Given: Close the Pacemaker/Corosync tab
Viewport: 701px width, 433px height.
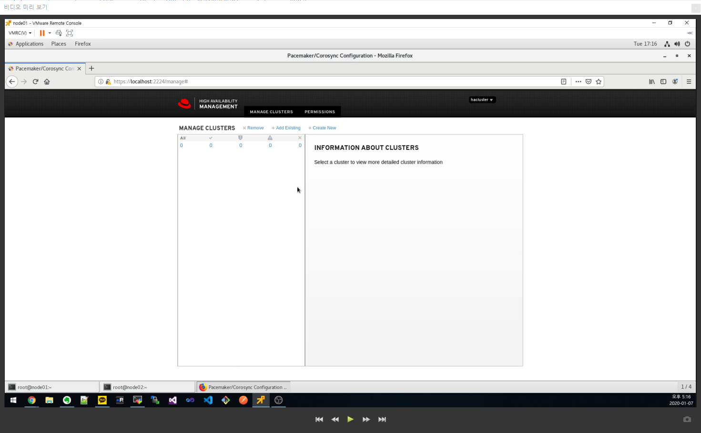Looking at the screenshot, I should (x=79, y=69).
